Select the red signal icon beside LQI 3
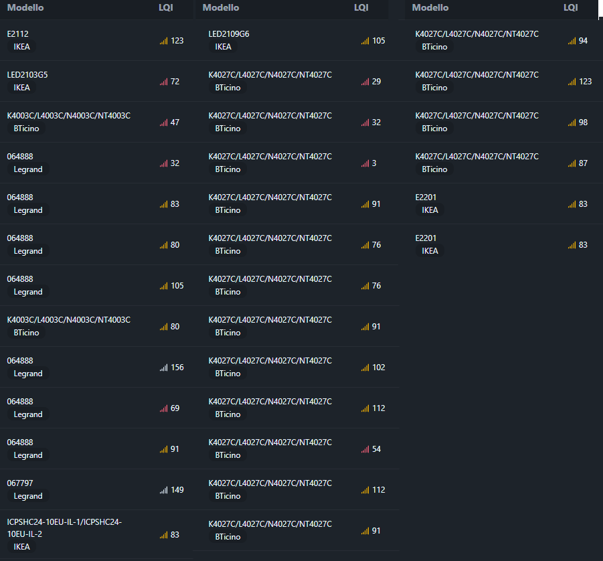Image resolution: width=603 pixels, height=561 pixels. [x=365, y=163]
